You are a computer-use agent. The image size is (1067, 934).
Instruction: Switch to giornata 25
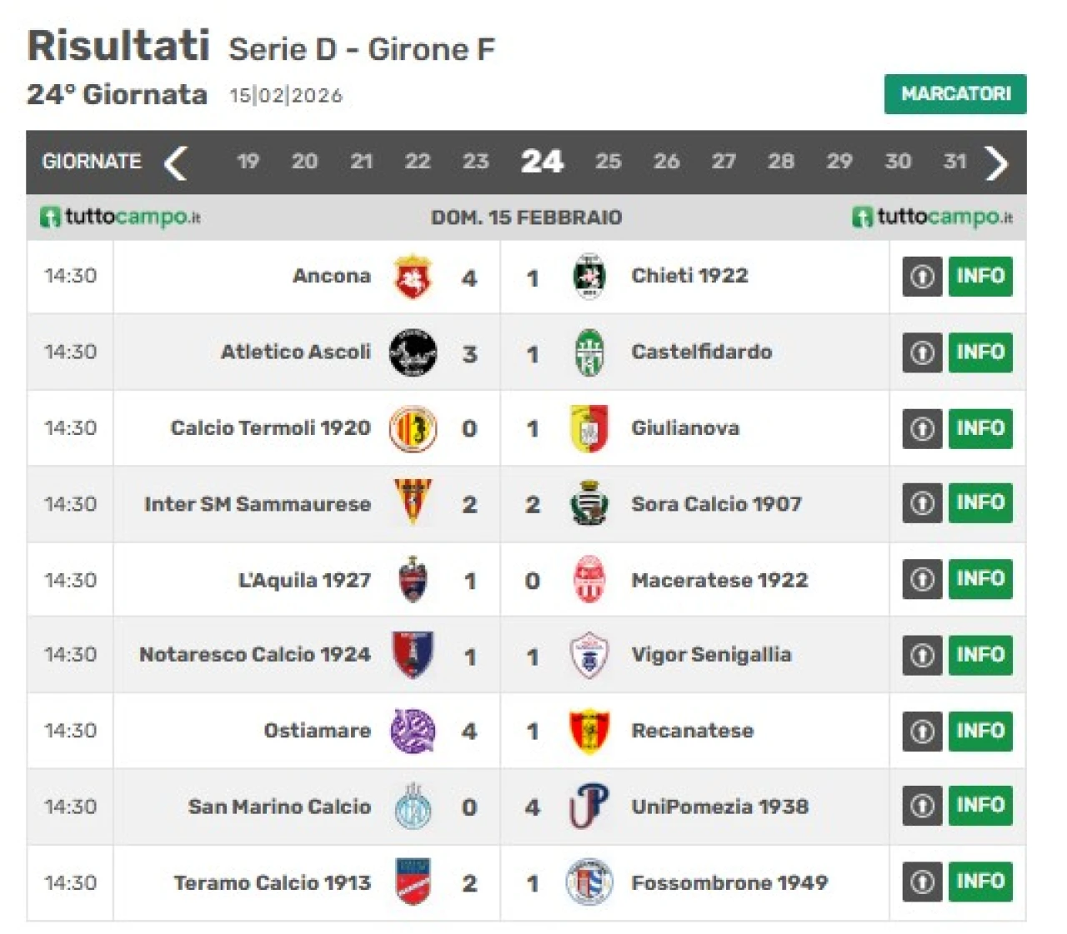coord(608,162)
